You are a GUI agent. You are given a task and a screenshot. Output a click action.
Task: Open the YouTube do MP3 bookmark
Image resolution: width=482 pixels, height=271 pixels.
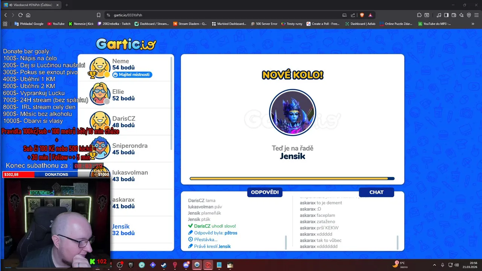point(434,24)
